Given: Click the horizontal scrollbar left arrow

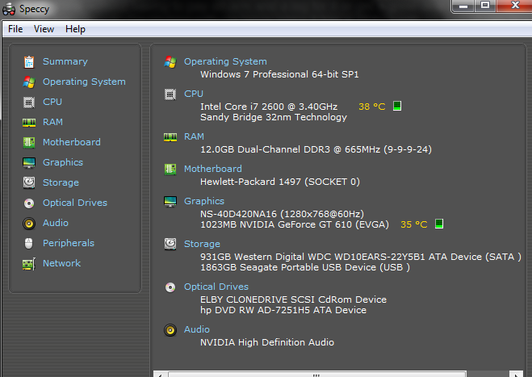Looking at the screenshot, I should [161, 375].
